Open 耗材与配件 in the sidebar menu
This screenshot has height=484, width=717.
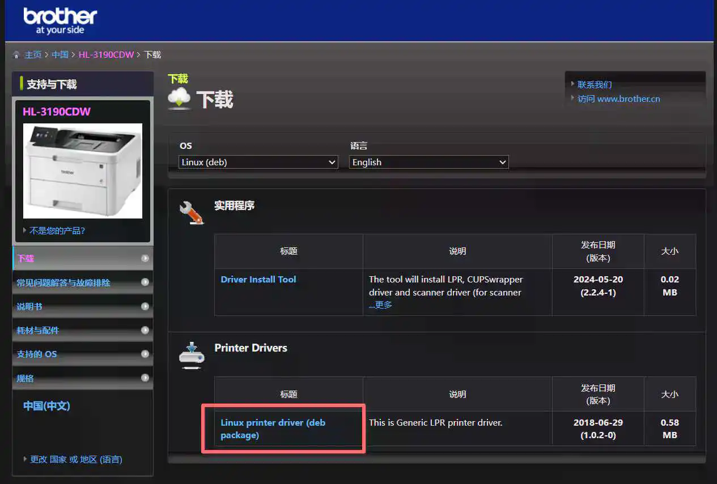[x=83, y=330]
